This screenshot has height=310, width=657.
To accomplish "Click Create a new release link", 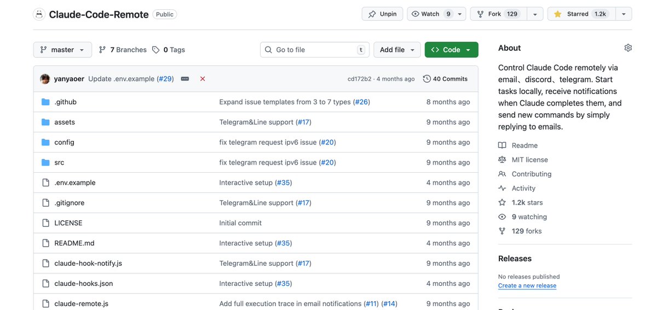I will [527, 285].
